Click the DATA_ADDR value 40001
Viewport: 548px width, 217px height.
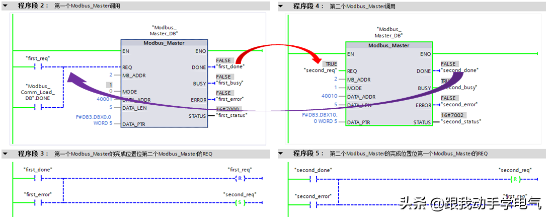[x=105, y=99]
